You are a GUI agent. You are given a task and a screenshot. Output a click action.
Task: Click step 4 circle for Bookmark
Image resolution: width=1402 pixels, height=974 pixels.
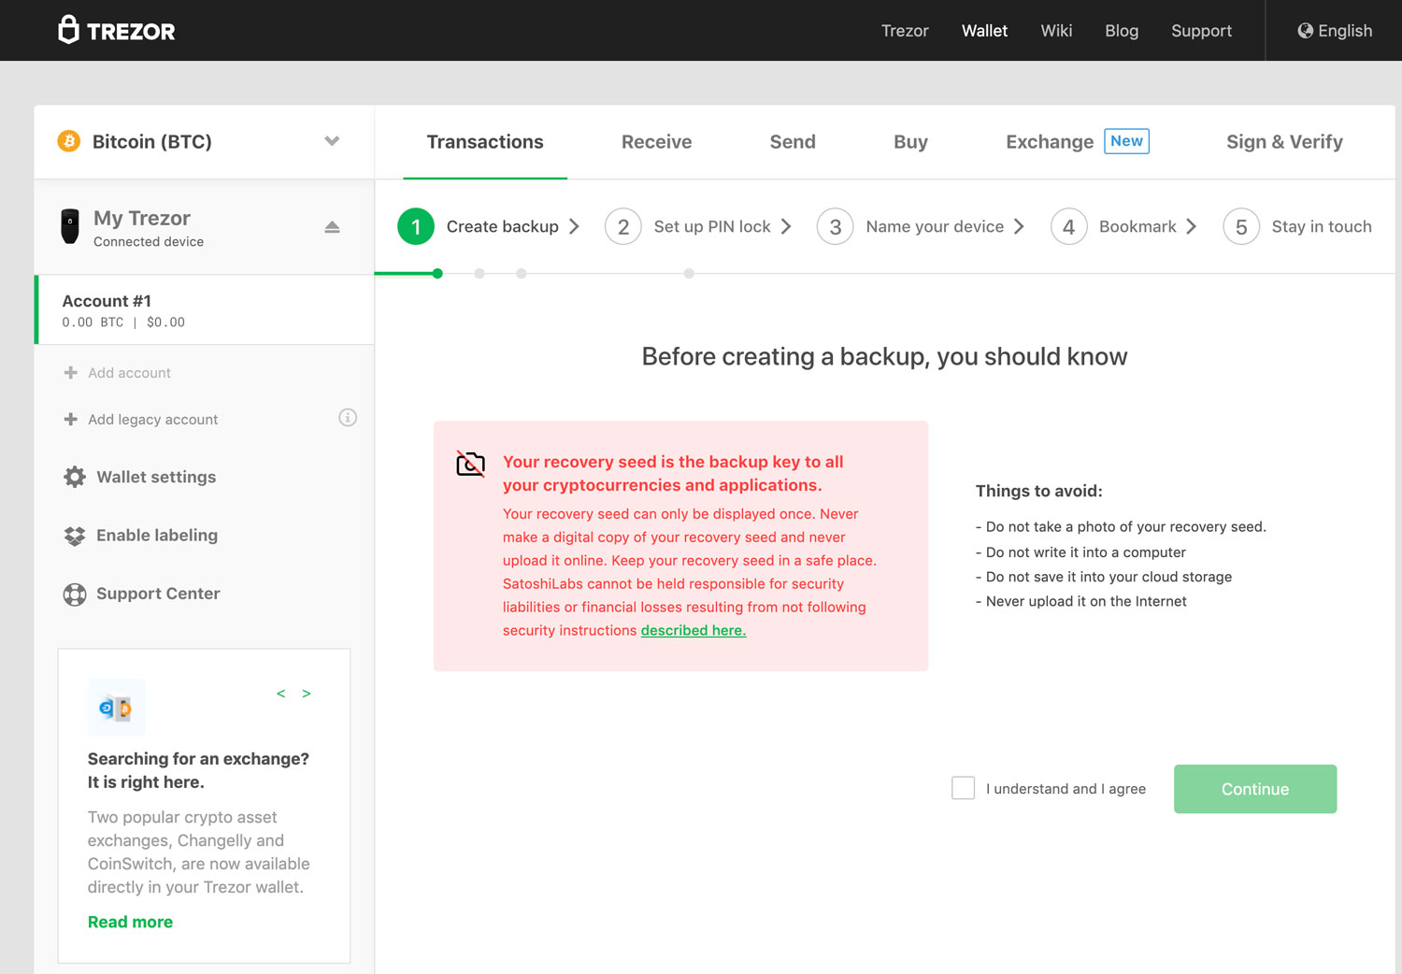(x=1068, y=227)
